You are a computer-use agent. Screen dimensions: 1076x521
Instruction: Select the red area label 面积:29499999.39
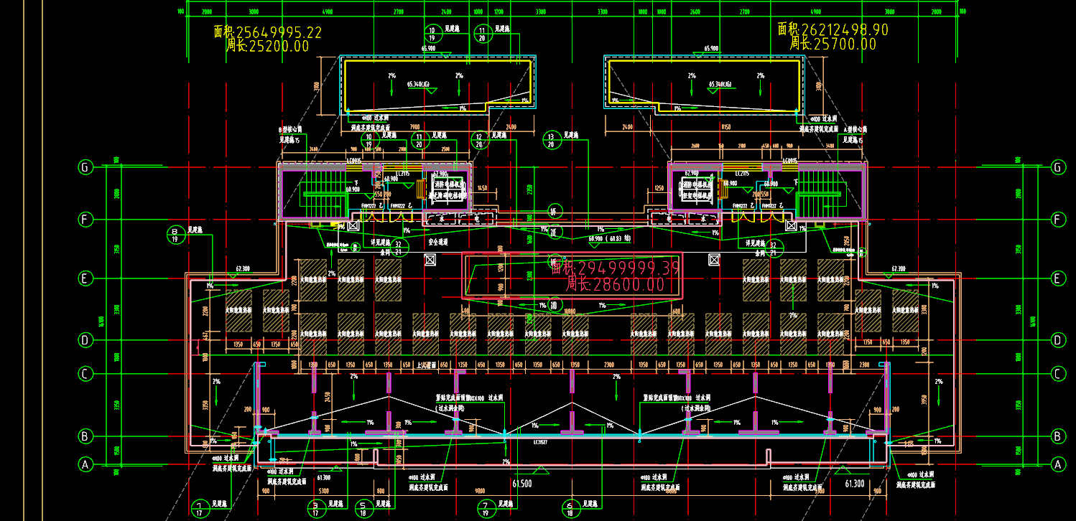(616, 268)
